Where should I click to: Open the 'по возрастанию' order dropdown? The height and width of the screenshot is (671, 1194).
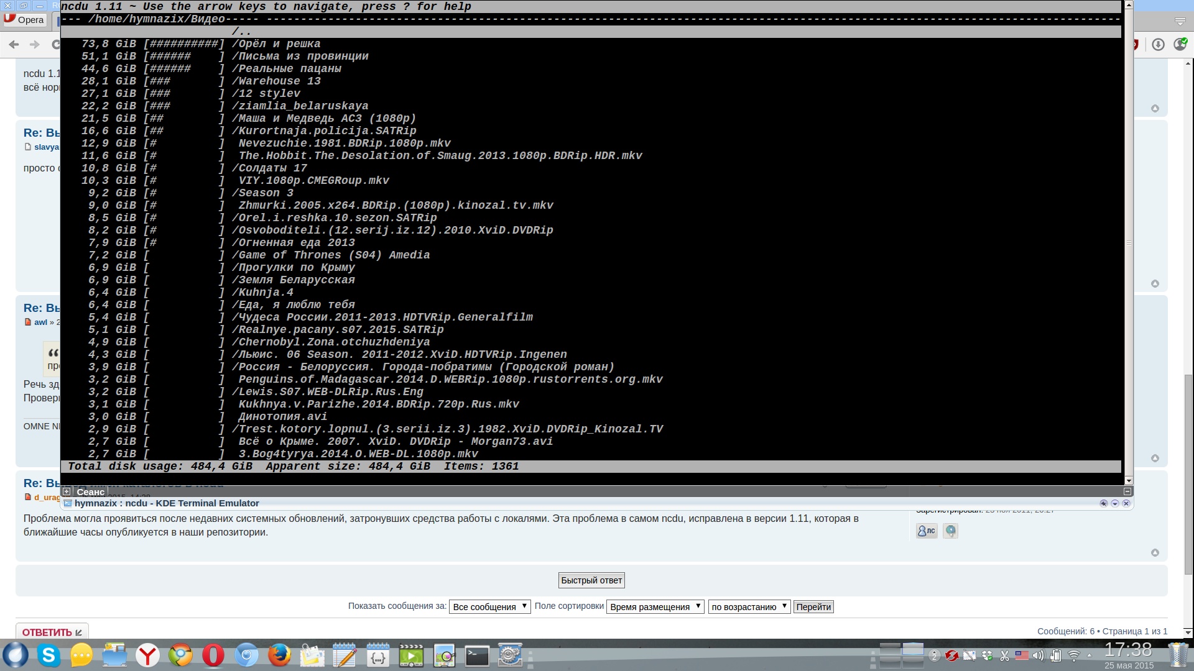pos(749,606)
